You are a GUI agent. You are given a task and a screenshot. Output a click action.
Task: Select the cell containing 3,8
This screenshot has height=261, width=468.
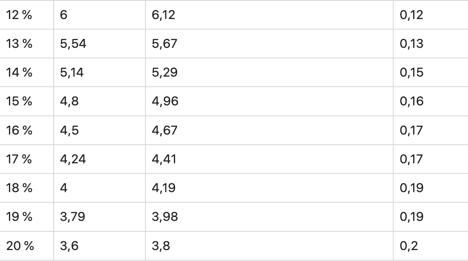click(x=161, y=246)
